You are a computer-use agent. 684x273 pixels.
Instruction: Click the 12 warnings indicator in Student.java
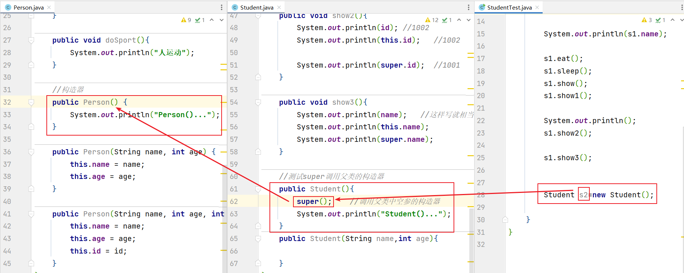431,20
